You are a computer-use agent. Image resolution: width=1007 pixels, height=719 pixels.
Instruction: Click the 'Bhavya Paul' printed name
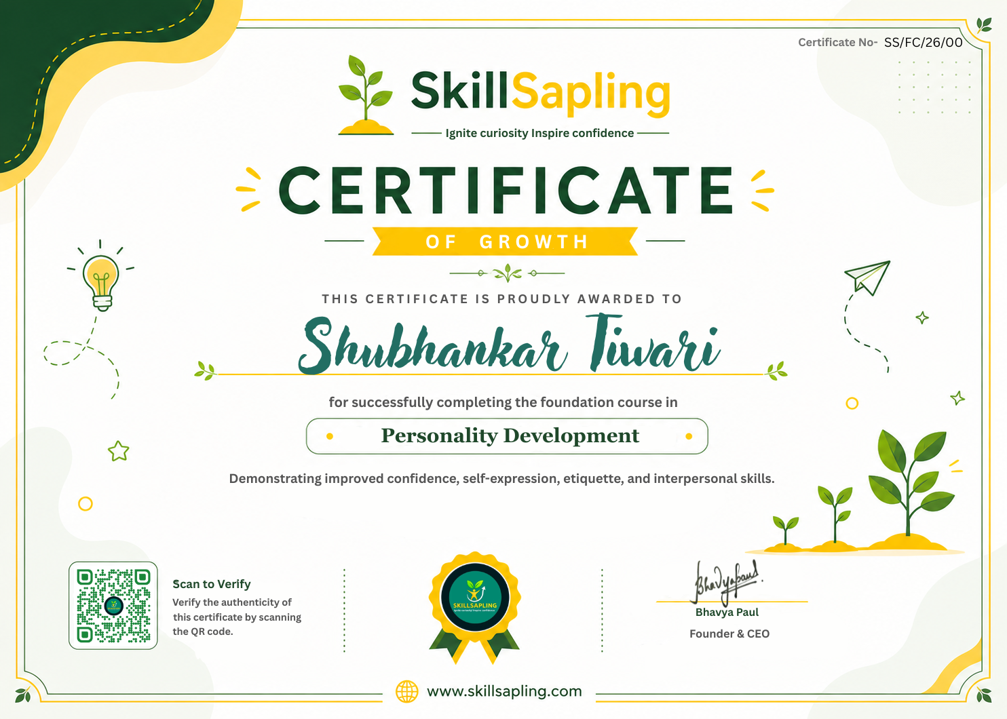click(x=727, y=613)
